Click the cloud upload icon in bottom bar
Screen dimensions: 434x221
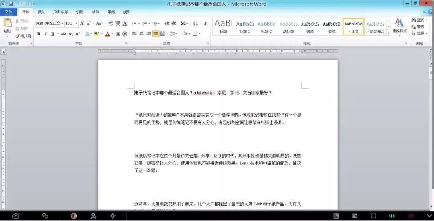[16, 216]
